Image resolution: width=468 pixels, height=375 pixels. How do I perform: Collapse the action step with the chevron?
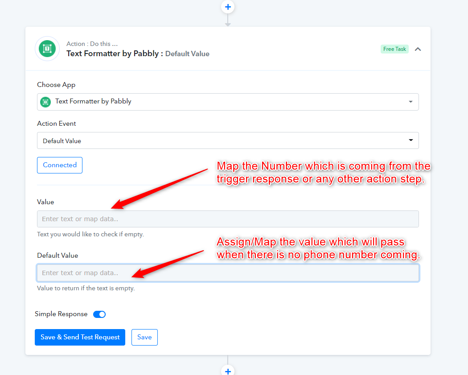pyautogui.click(x=418, y=49)
